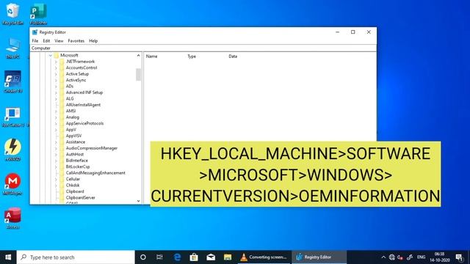Expand the AudioCompressionManager key

click(56, 148)
